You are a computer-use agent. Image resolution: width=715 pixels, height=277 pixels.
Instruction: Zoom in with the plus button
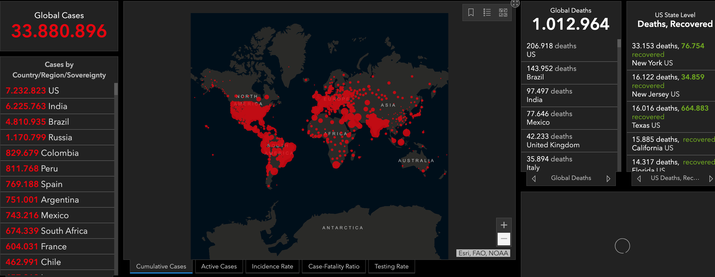pos(504,225)
